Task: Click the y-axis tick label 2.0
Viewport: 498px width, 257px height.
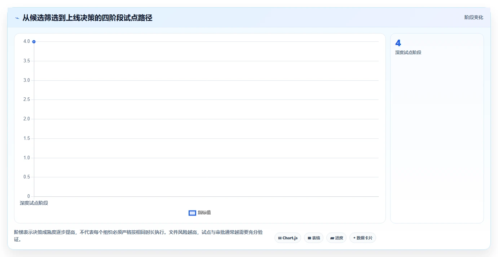Action: [27, 119]
